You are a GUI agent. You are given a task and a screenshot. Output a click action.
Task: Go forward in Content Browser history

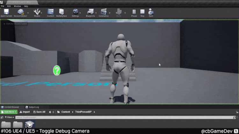point(53,112)
